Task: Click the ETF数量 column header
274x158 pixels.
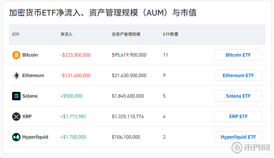Action: 171,34
